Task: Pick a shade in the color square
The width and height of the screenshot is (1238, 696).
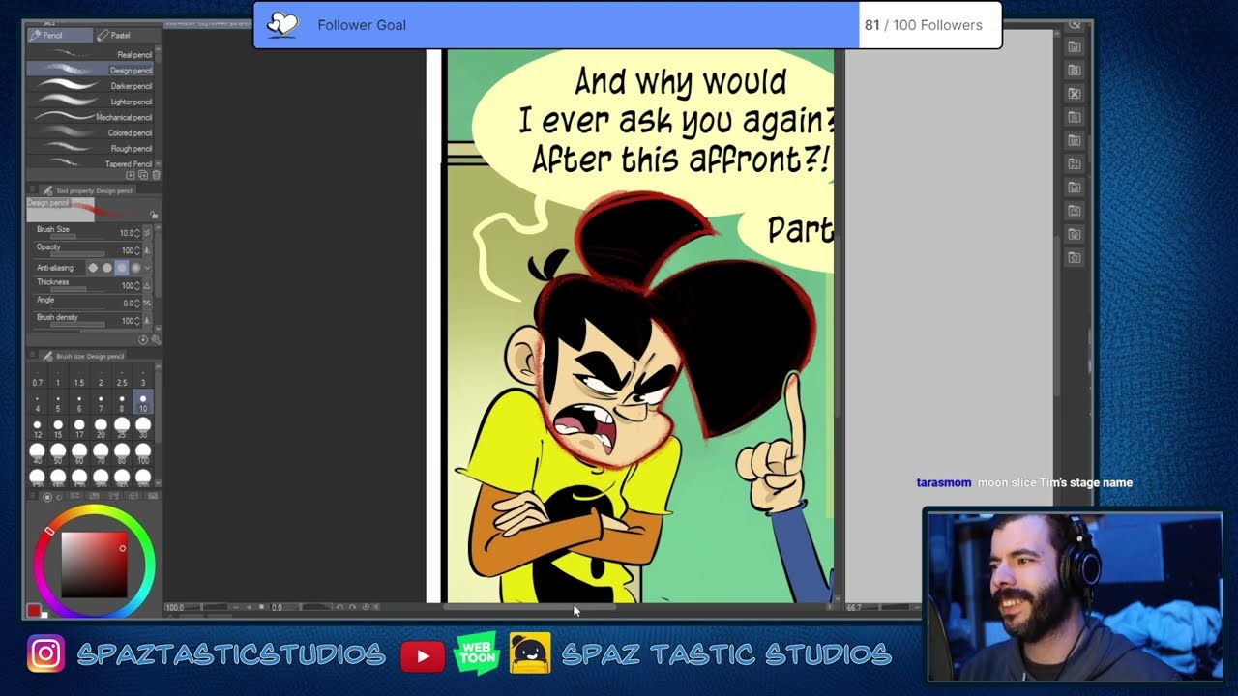Action: point(95,565)
